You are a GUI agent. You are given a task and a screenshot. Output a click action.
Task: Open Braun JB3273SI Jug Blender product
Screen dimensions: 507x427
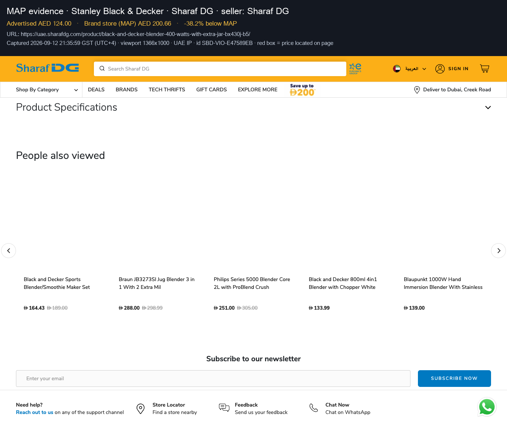(x=157, y=283)
